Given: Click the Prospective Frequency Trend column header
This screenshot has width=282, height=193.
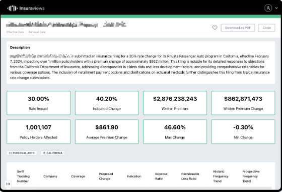Looking at the screenshot, I should [251, 176].
